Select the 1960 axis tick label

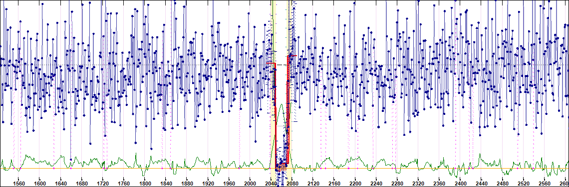(229, 183)
